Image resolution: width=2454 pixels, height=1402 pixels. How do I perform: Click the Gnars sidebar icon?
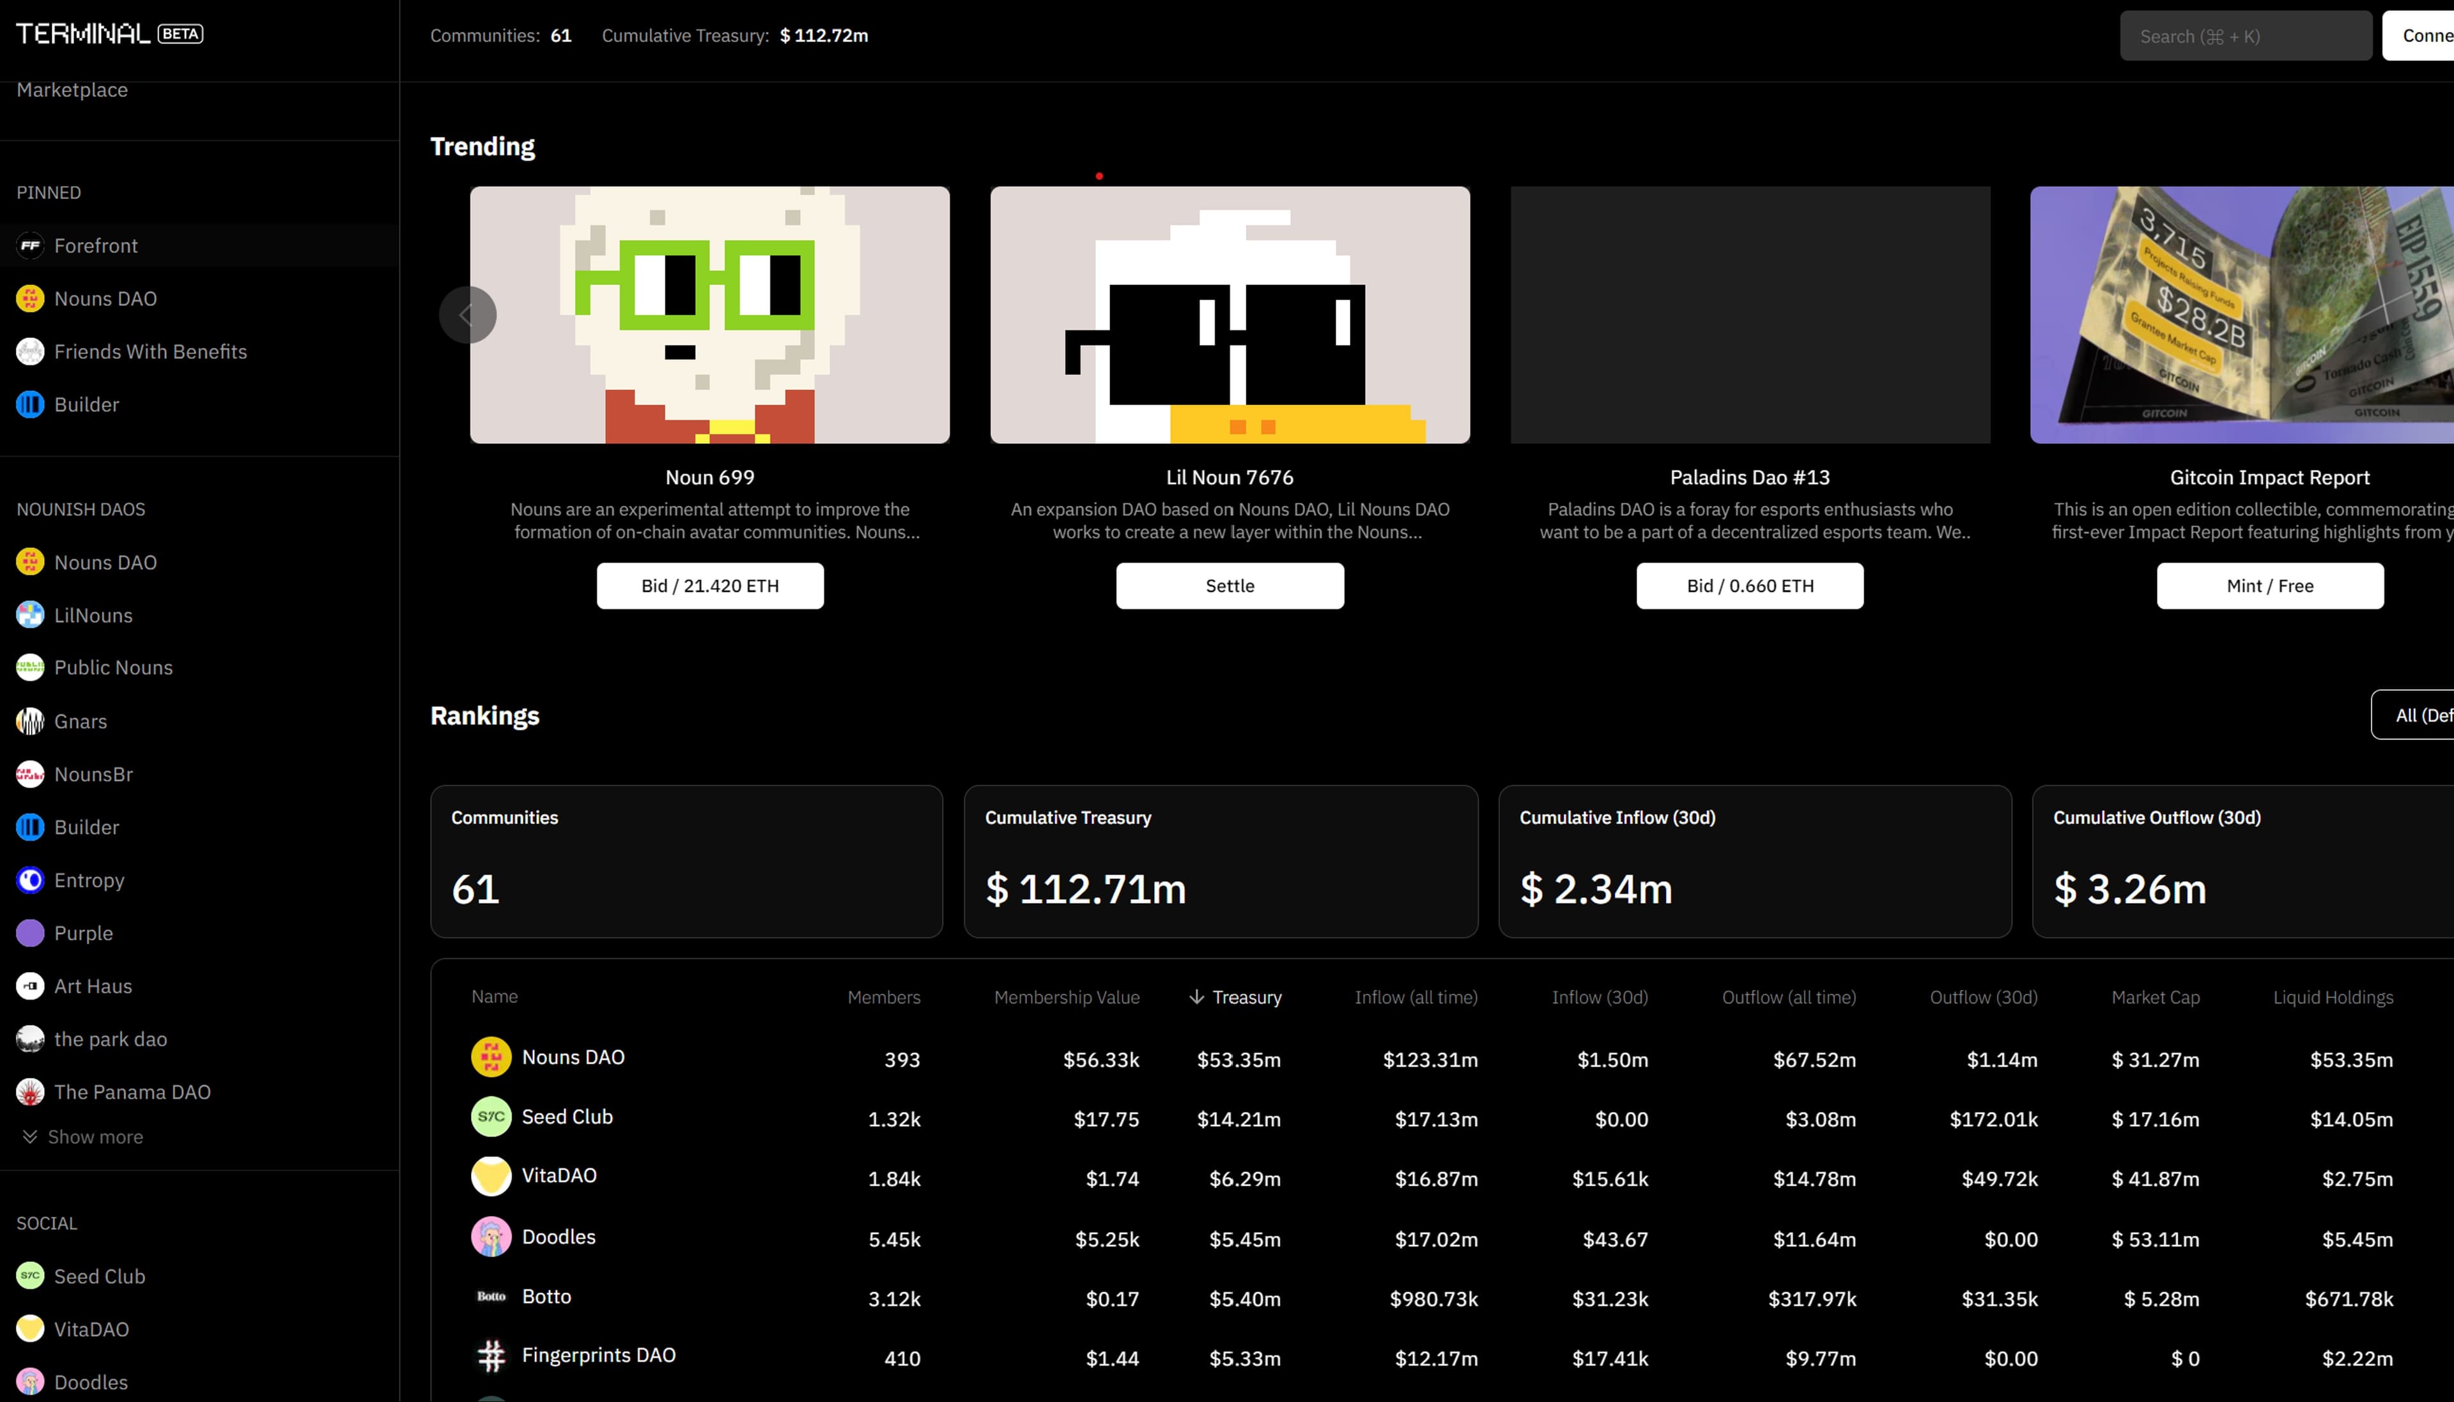pos(30,721)
